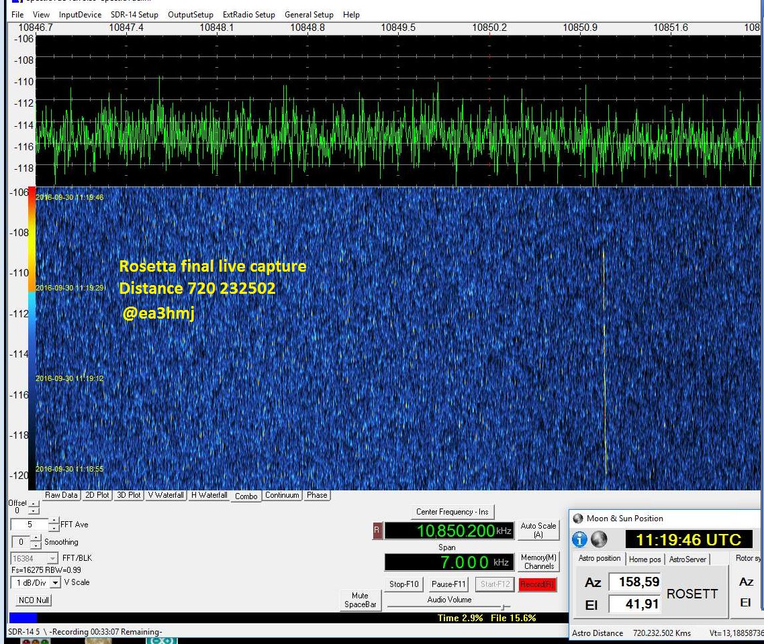
Task: Open the View menu
Action: point(41,15)
